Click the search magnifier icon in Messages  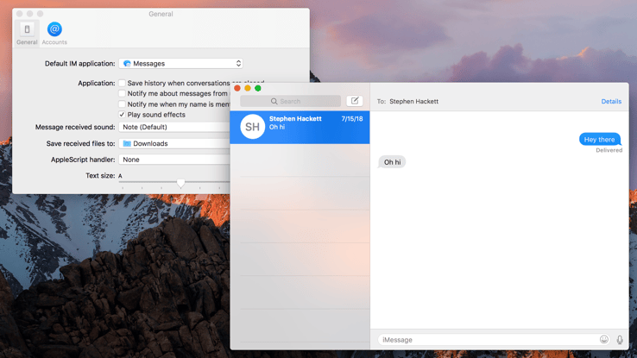pyautogui.click(x=274, y=101)
